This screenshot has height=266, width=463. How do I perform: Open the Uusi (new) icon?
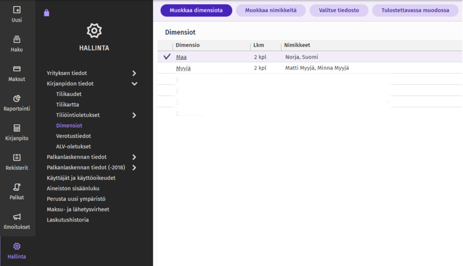pyautogui.click(x=17, y=10)
